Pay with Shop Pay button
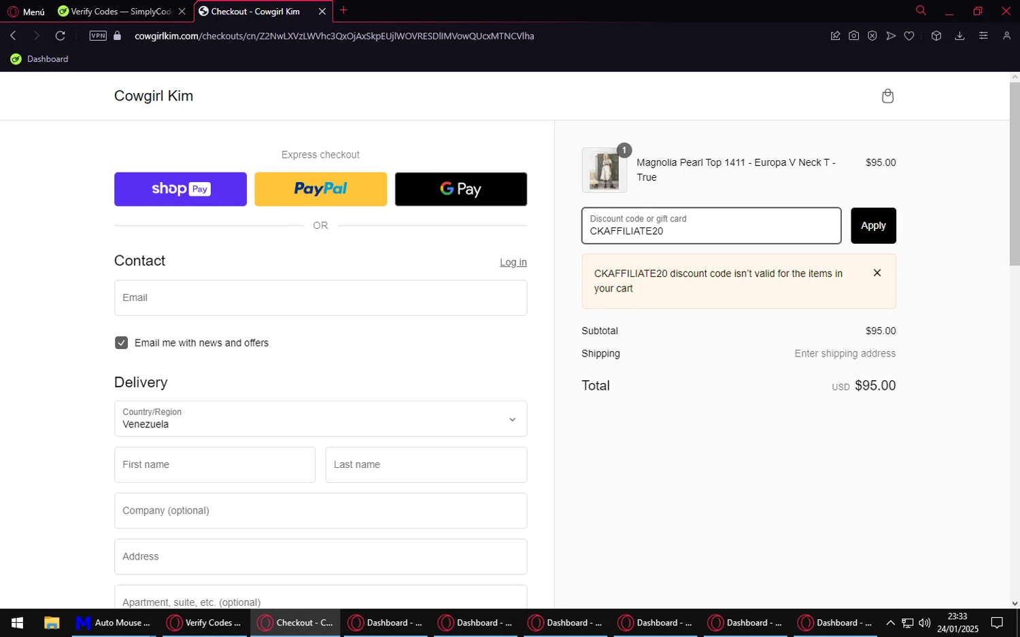This screenshot has height=637, width=1020. (180, 189)
